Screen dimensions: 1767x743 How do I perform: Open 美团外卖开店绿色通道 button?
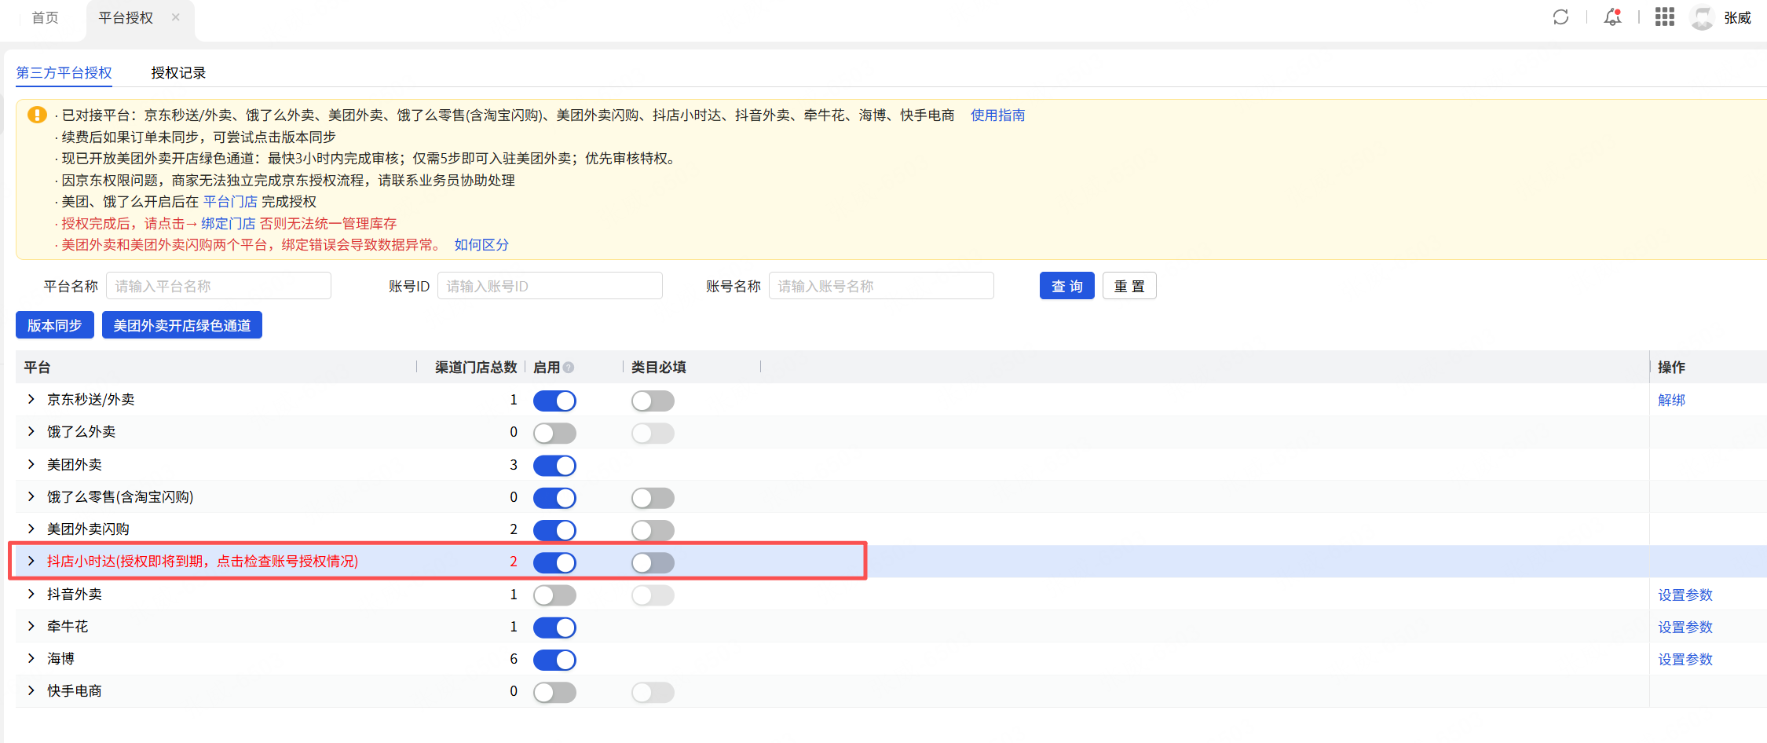(182, 325)
